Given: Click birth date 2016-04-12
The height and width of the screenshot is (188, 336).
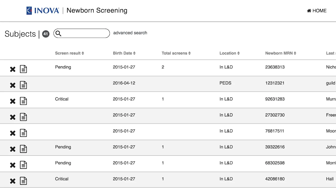Looking at the screenshot, I should click(x=124, y=83).
